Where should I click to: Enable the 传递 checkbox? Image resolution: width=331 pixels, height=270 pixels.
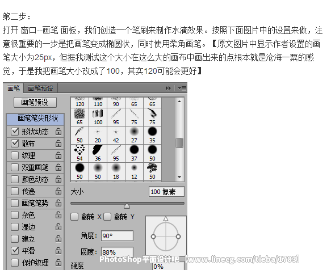tap(15, 191)
